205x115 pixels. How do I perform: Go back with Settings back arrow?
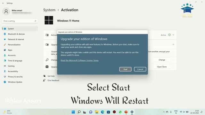3,3
